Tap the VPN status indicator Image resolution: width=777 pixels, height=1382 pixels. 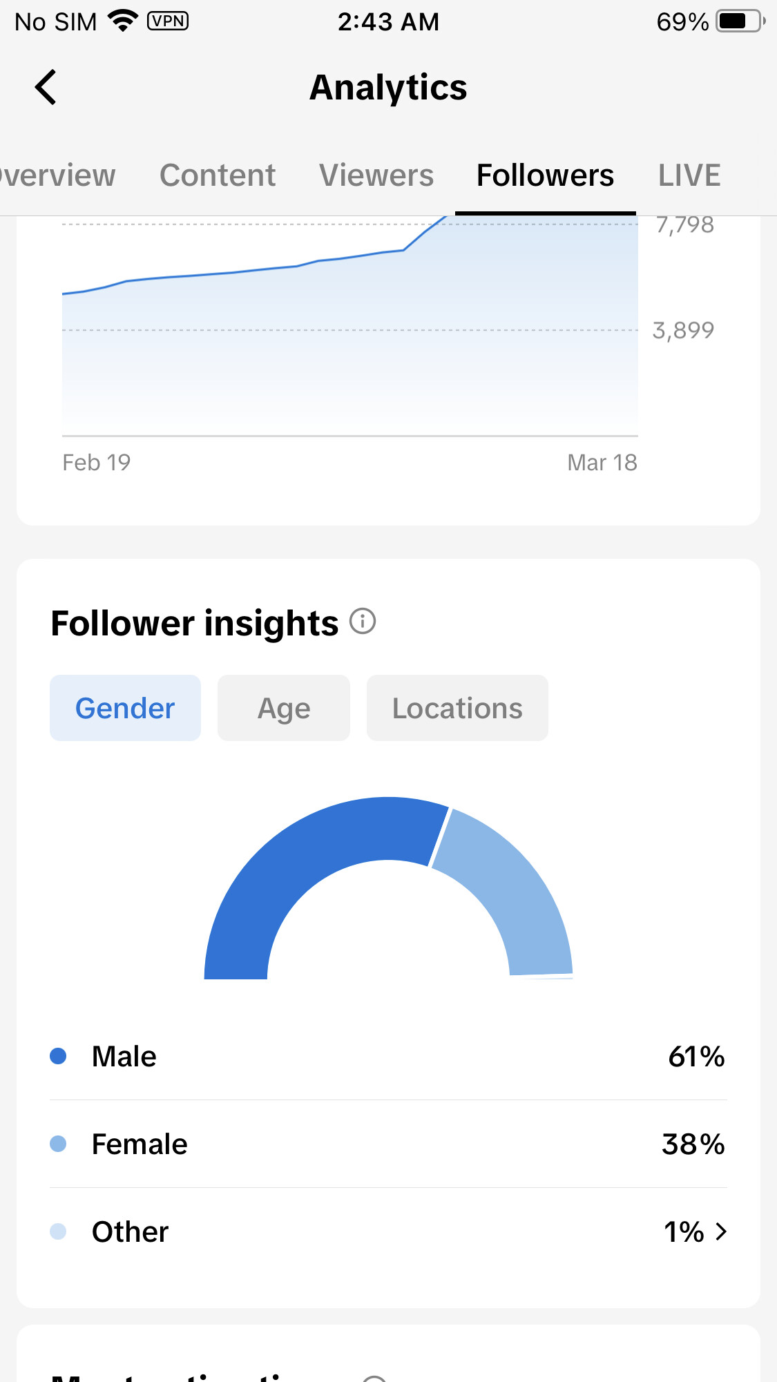(167, 21)
